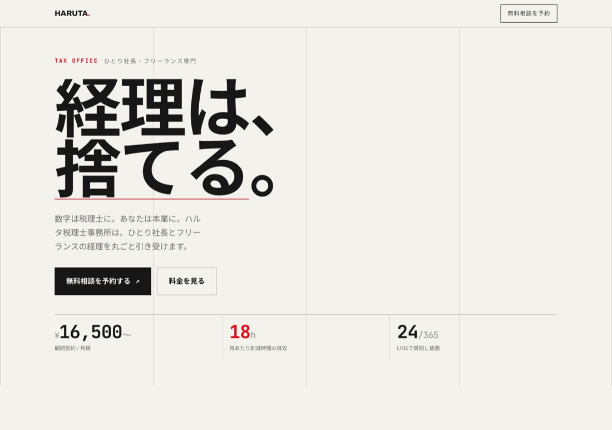Viewport: 612px width, 430px height.
Task: Click the 24/365 figure
Action: coord(418,332)
